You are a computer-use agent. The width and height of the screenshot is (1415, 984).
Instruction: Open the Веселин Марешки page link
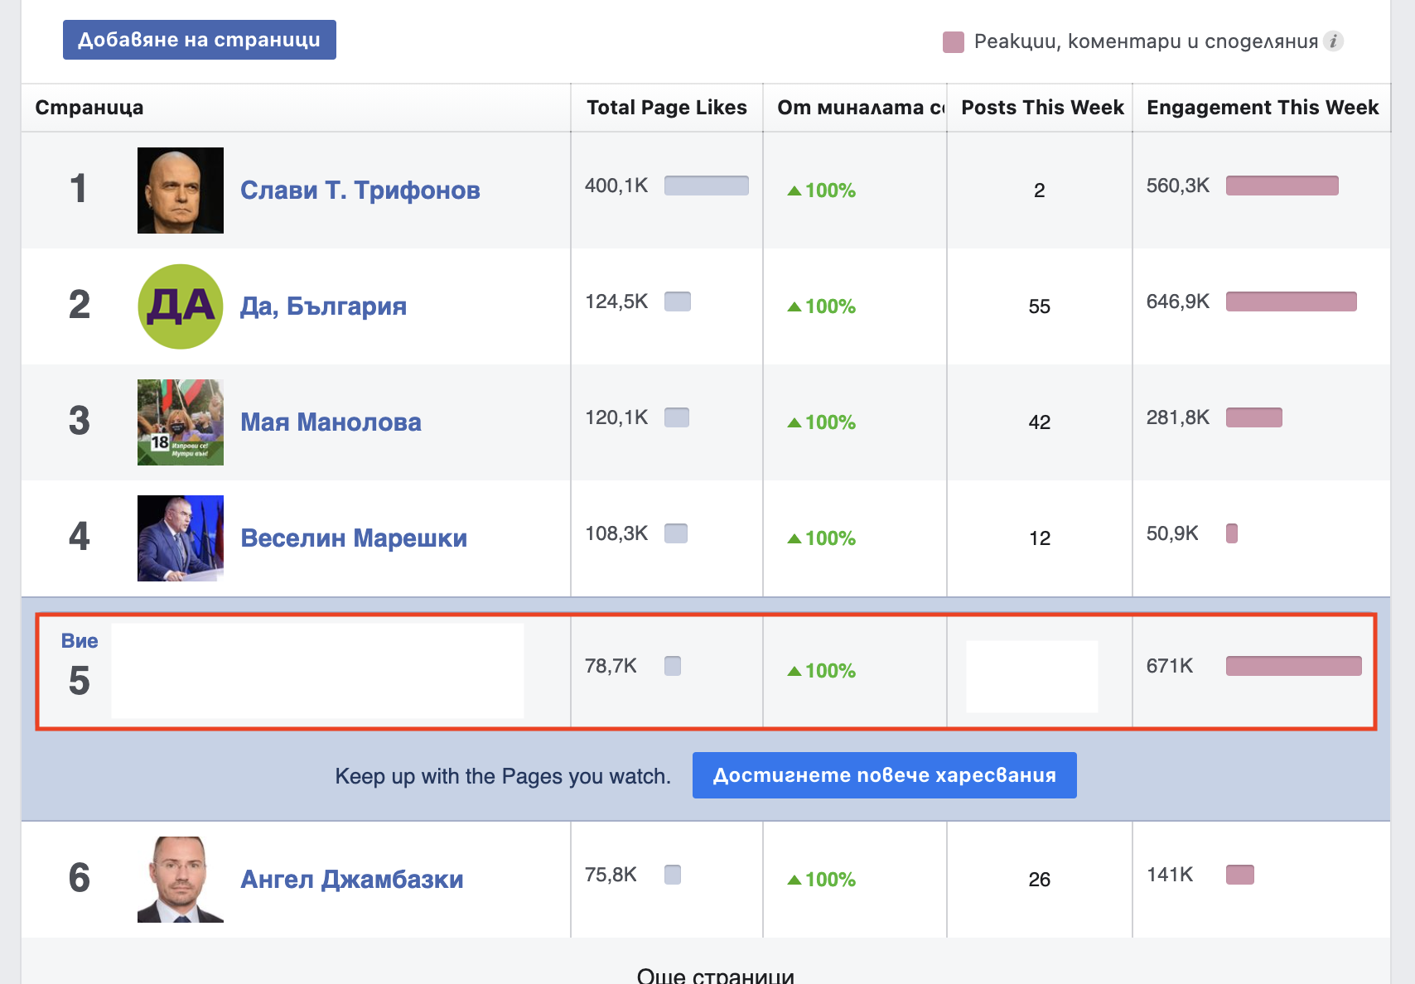coord(354,538)
